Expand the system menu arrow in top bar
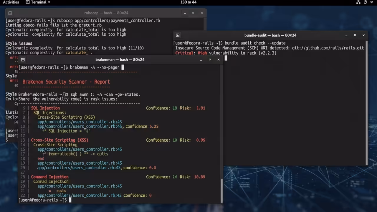Image resolution: width=377 pixels, height=212 pixels. tap(371, 2)
